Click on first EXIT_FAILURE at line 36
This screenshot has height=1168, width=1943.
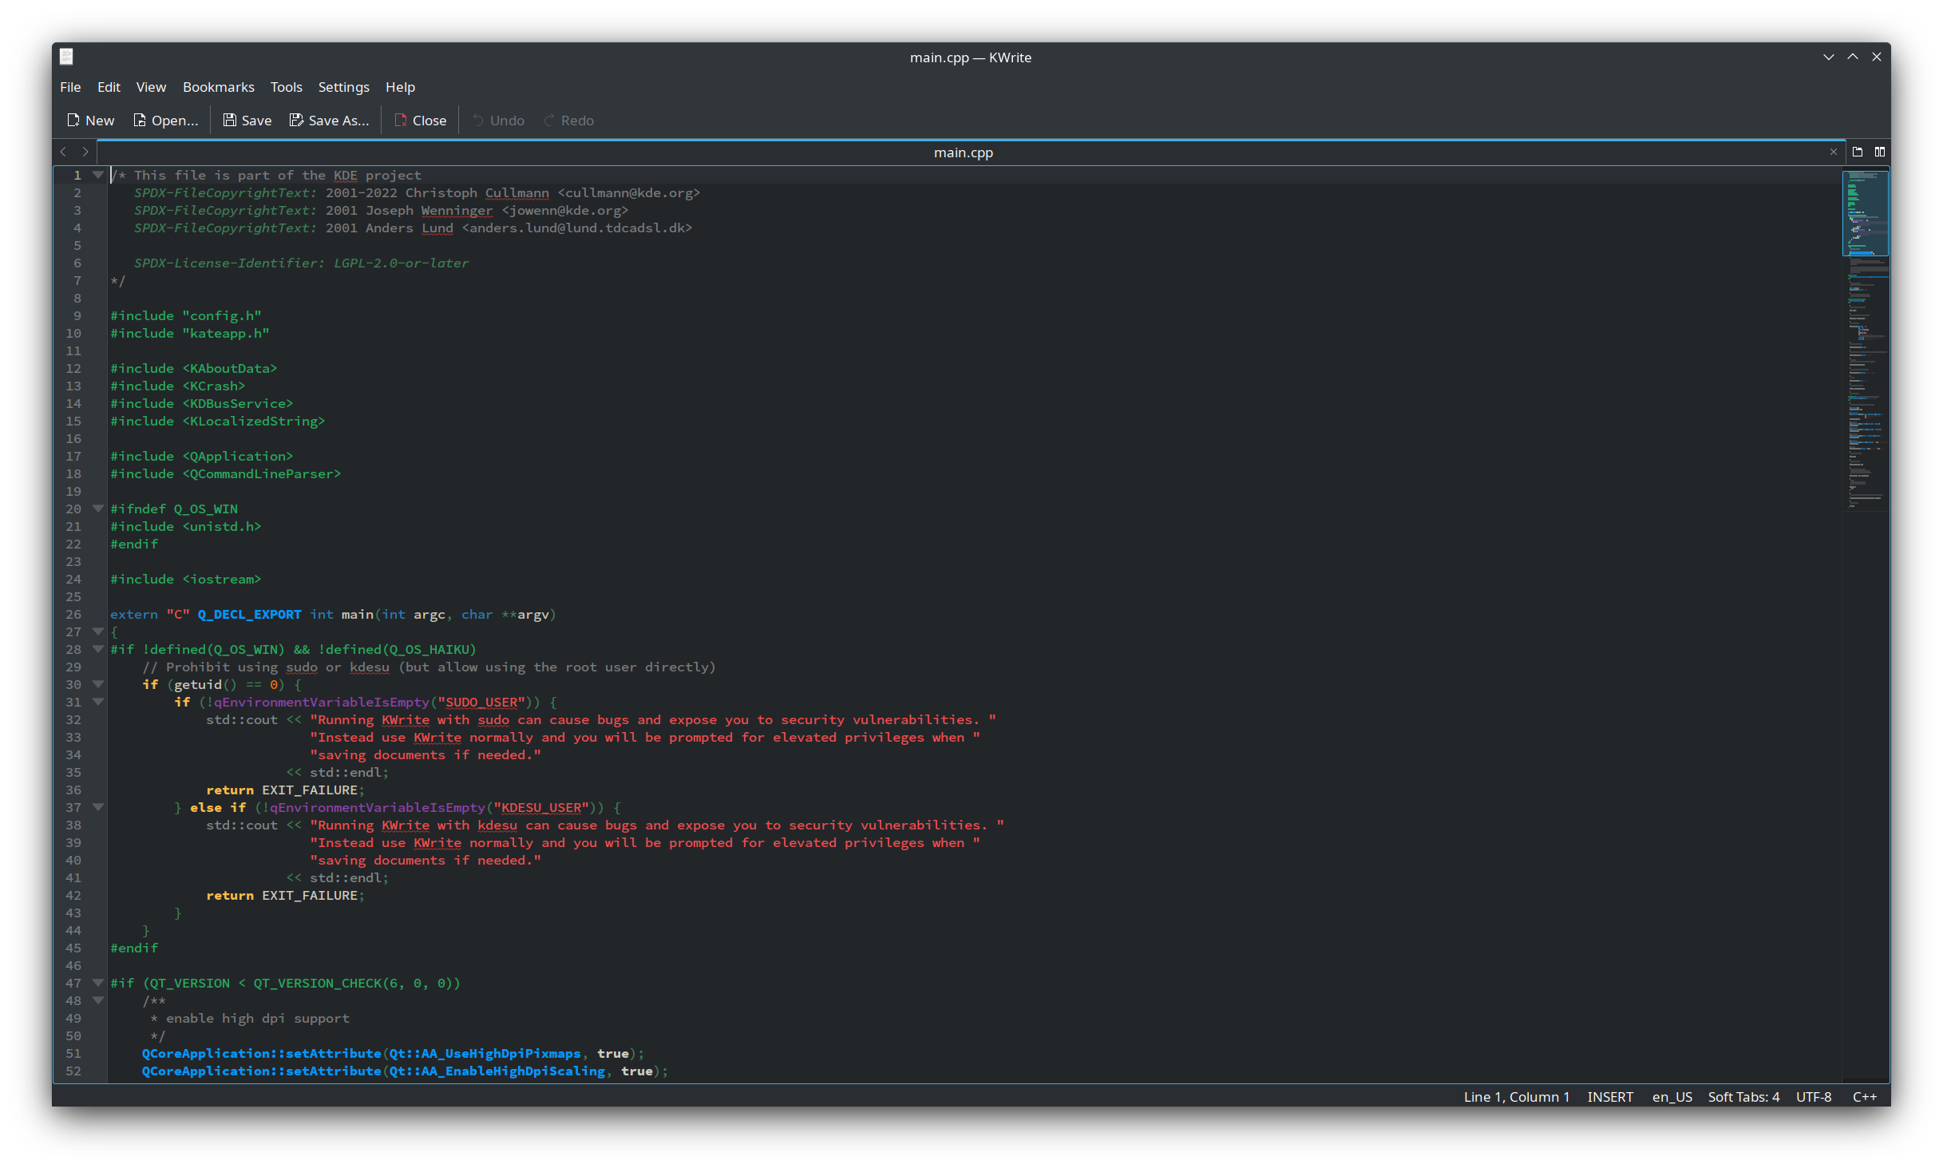point(310,790)
